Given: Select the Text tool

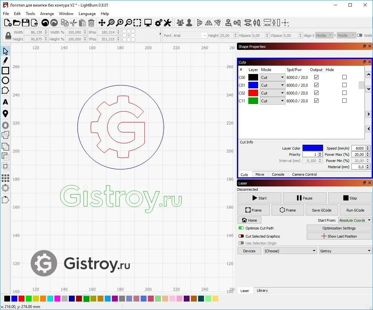Looking at the screenshot, I should [5, 102].
